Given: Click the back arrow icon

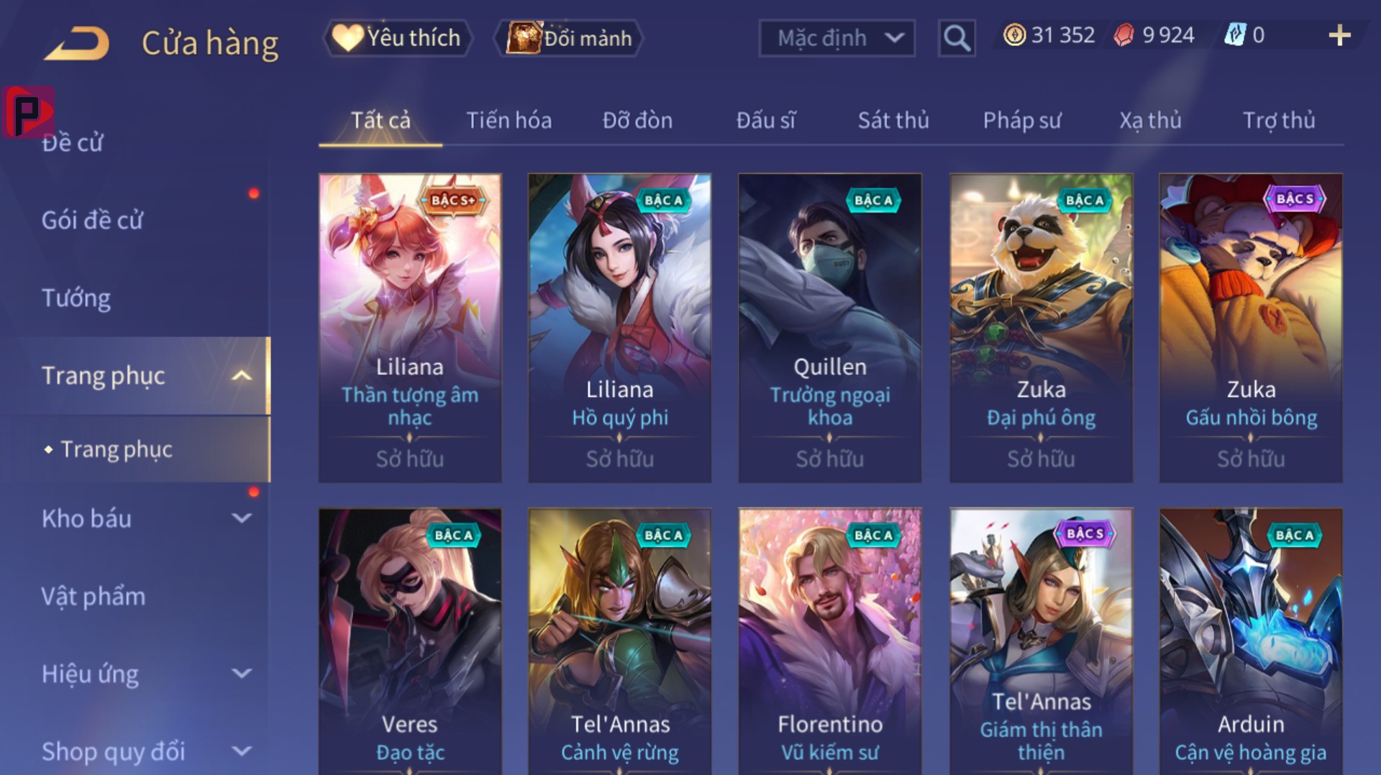Looking at the screenshot, I should pyautogui.click(x=77, y=43).
